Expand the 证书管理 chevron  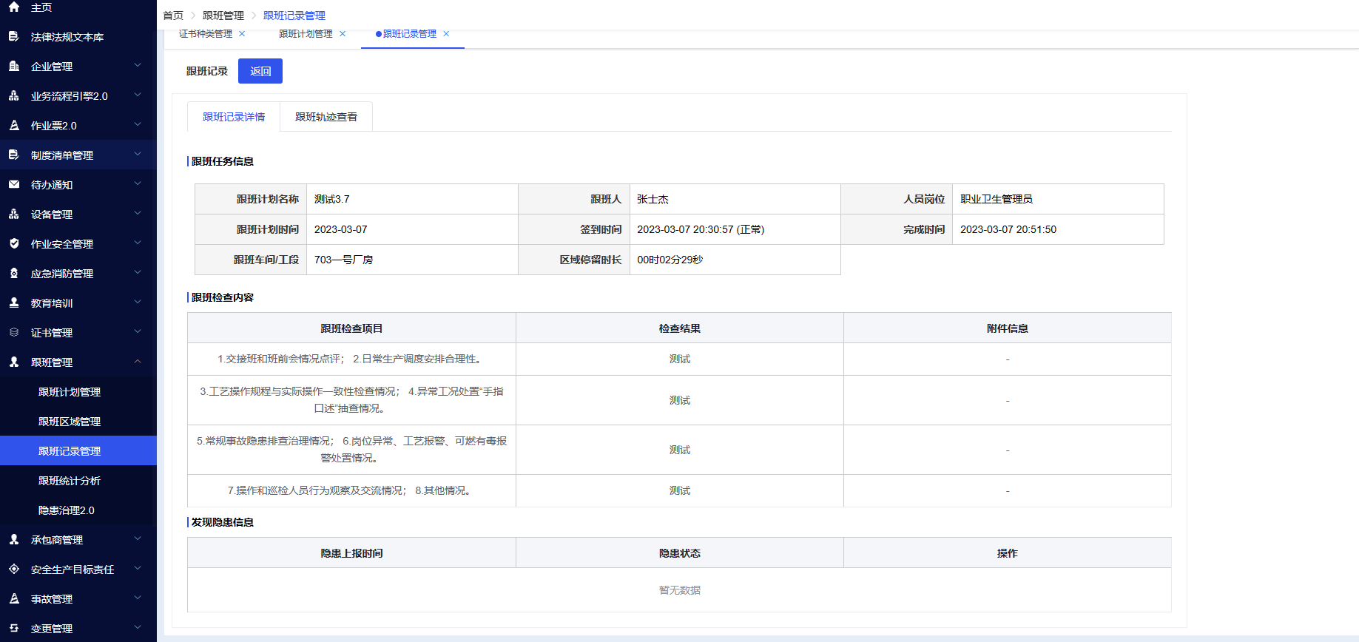point(138,331)
